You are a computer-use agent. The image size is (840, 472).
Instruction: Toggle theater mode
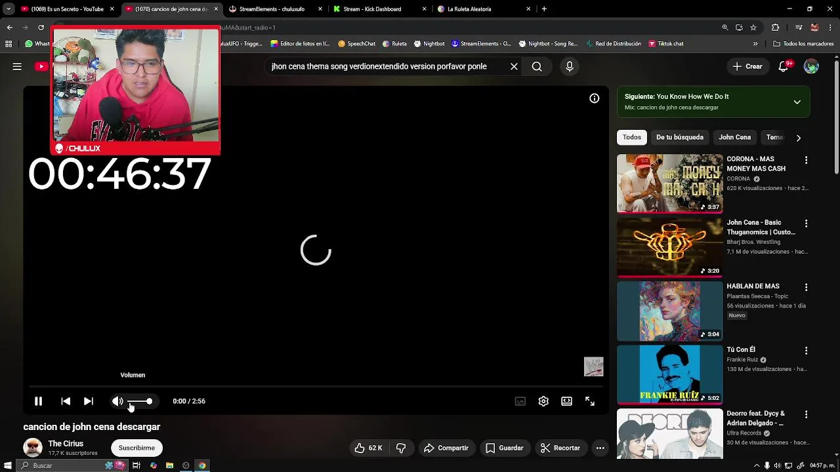566,401
